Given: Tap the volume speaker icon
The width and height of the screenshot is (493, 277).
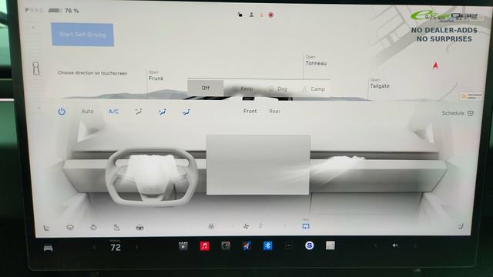Looking at the screenshot, I should (x=395, y=245).
